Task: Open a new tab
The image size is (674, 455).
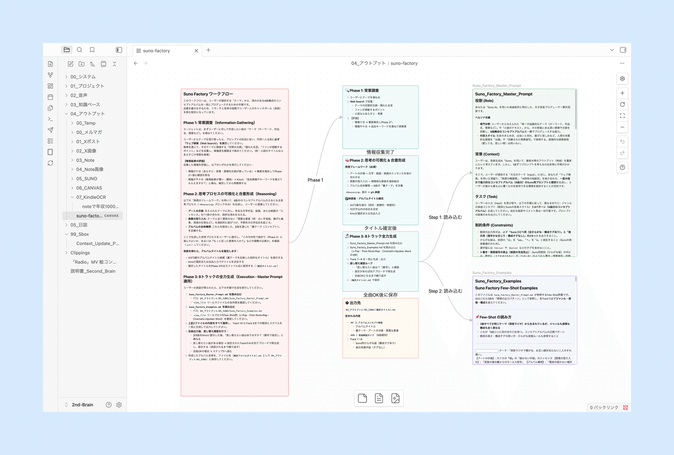Action: pos(208,50)
